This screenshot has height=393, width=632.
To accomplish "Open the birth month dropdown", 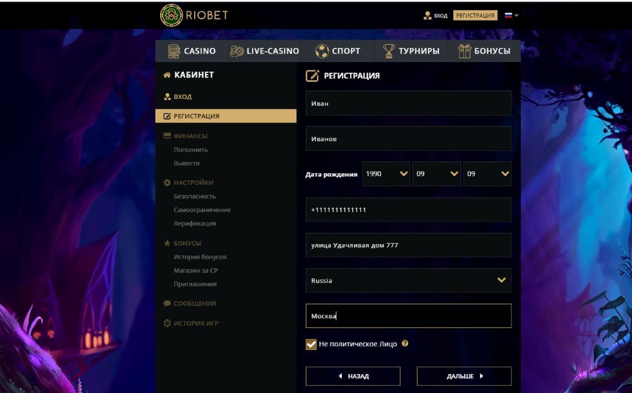I will click(437, 174).
